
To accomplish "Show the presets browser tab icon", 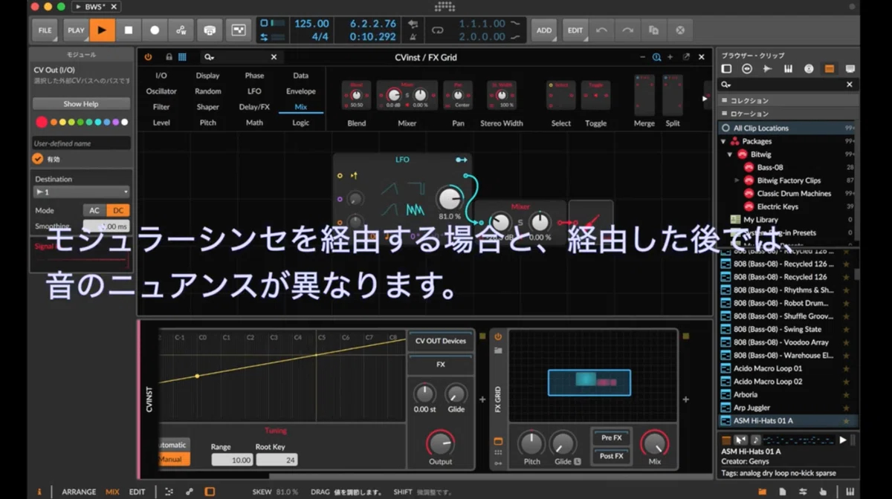I will (747, 69).
